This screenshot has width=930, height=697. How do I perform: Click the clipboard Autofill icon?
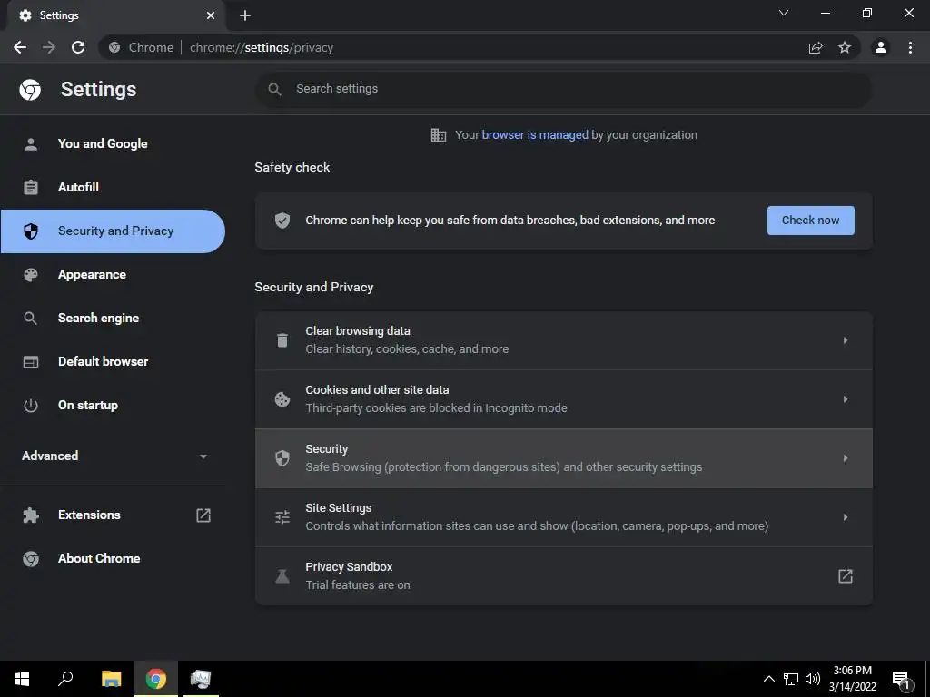pos(31,187)
